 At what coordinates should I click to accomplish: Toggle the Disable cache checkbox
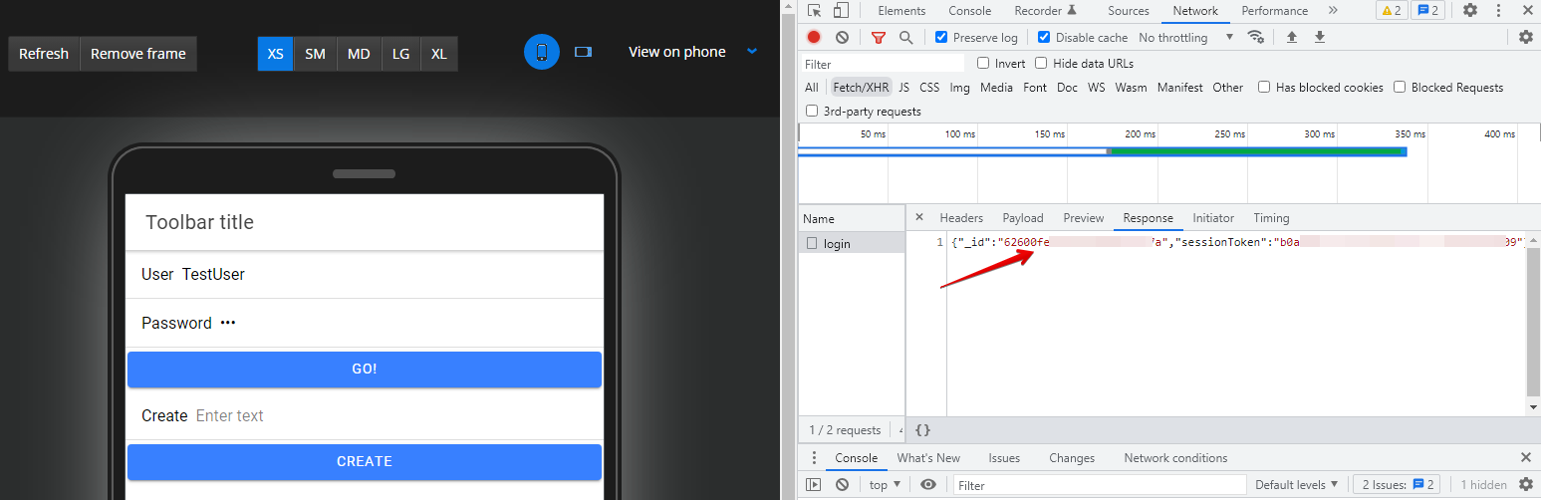tap(1044, 37)
